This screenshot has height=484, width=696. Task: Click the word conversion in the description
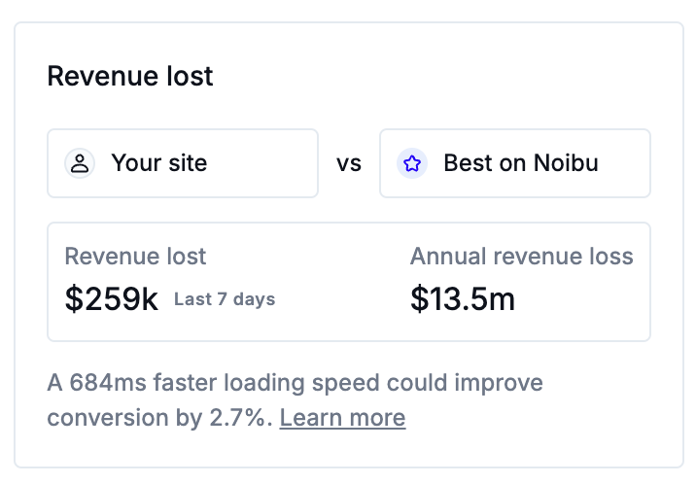pos(105,418)
